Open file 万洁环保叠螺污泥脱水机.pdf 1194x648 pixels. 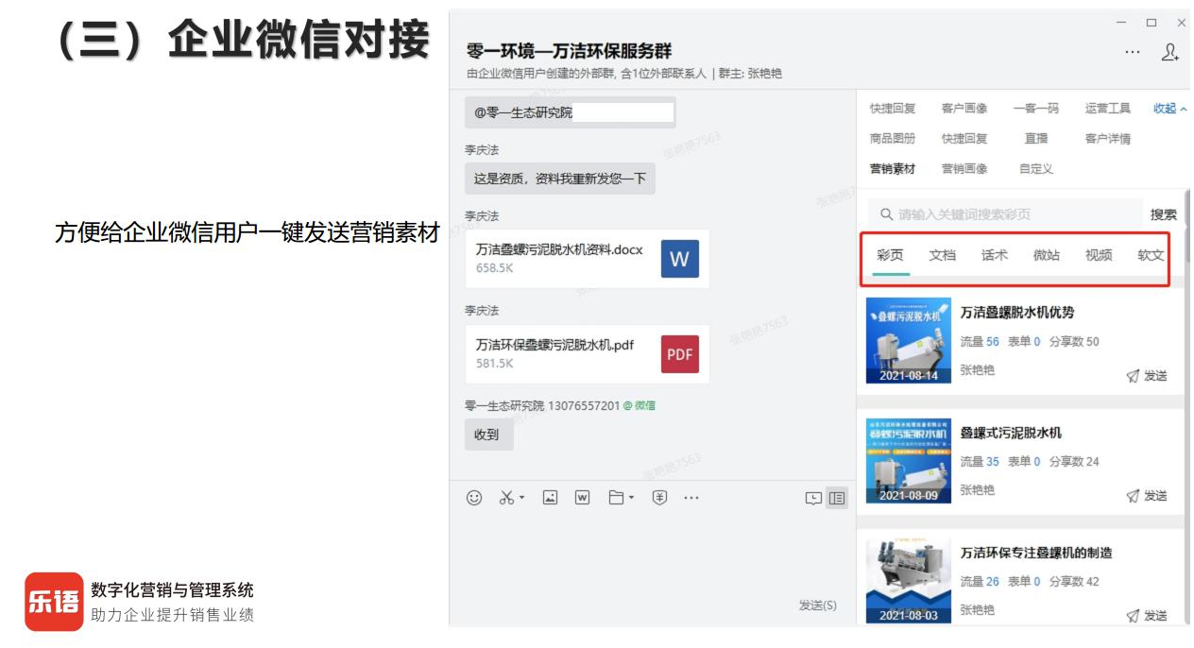point(587,354)
